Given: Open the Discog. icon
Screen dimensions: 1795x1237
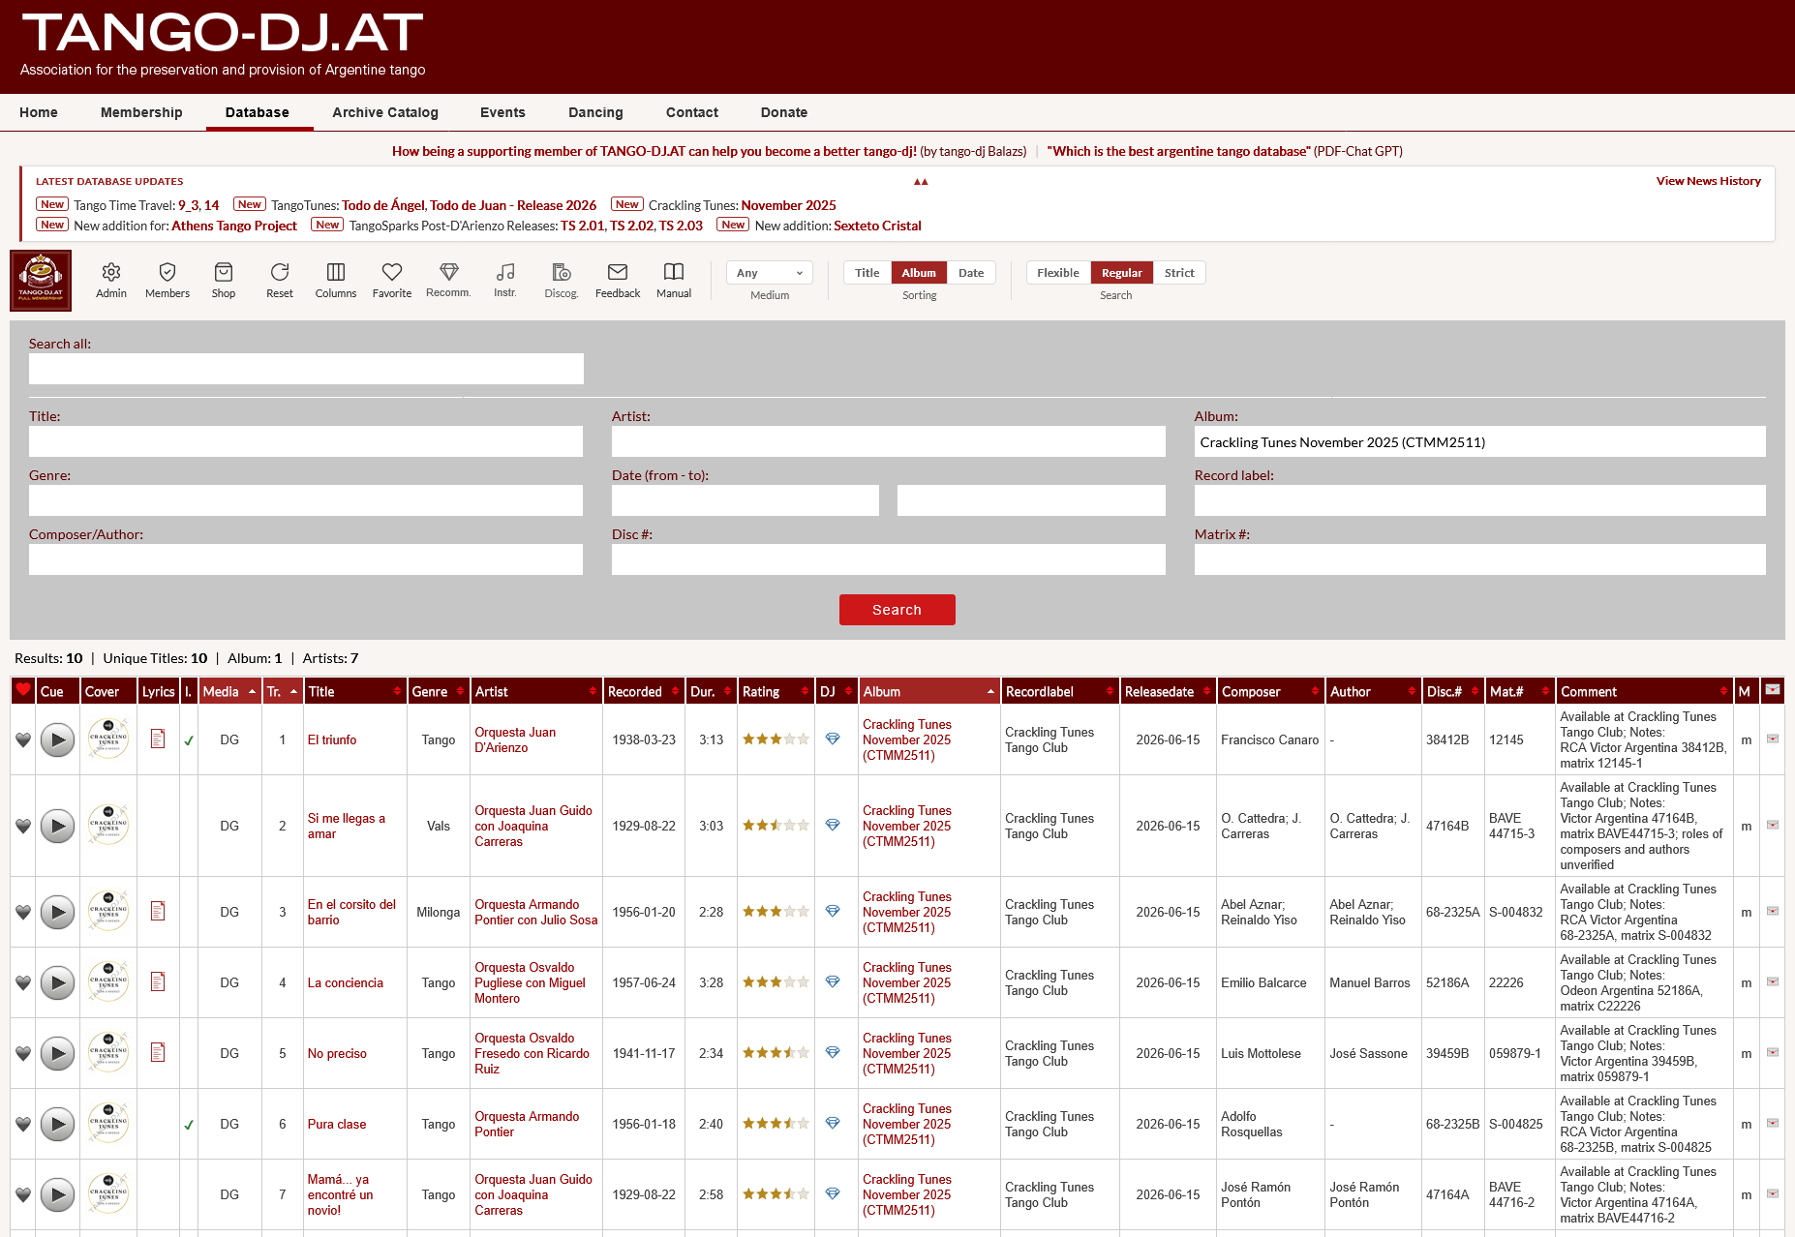Looking at the screenshot, I should pyautogui.click(x=562, y=272).
